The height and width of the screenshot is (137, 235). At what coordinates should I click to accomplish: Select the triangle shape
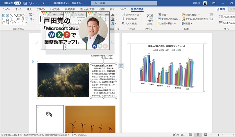(x=7, y=19)
